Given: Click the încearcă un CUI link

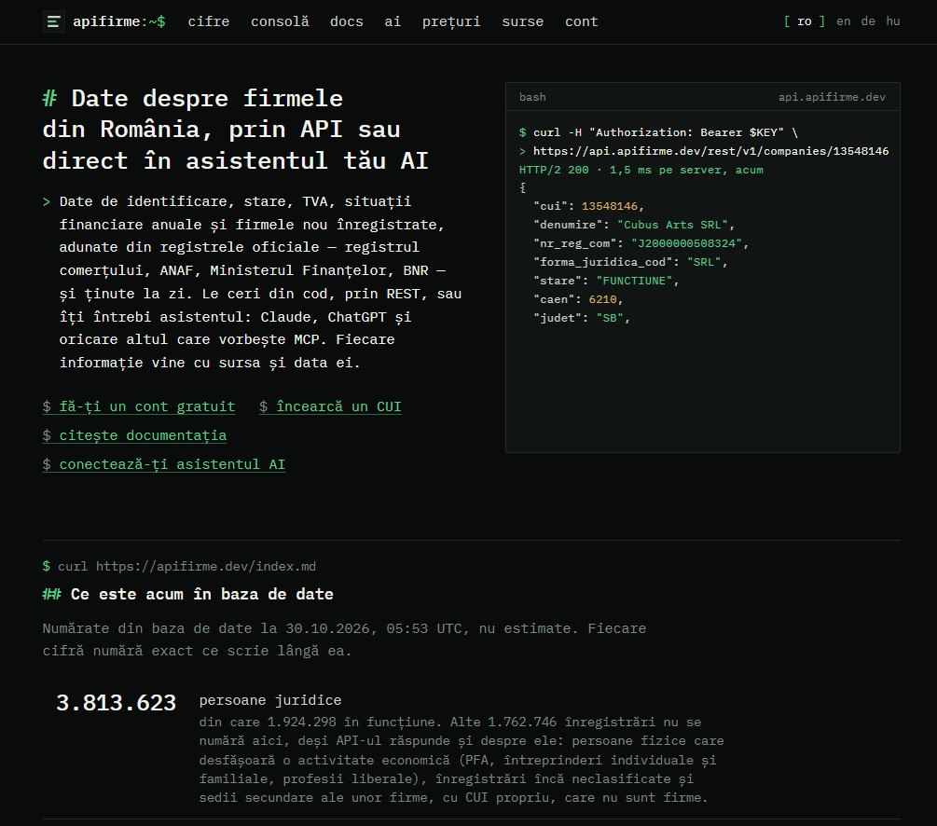Looking at the screenshot, I should click(330, 406).
